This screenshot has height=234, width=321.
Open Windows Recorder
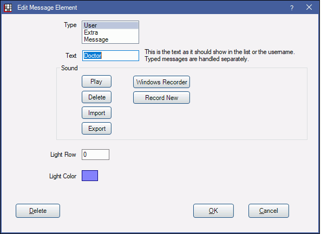click(161, 82)
